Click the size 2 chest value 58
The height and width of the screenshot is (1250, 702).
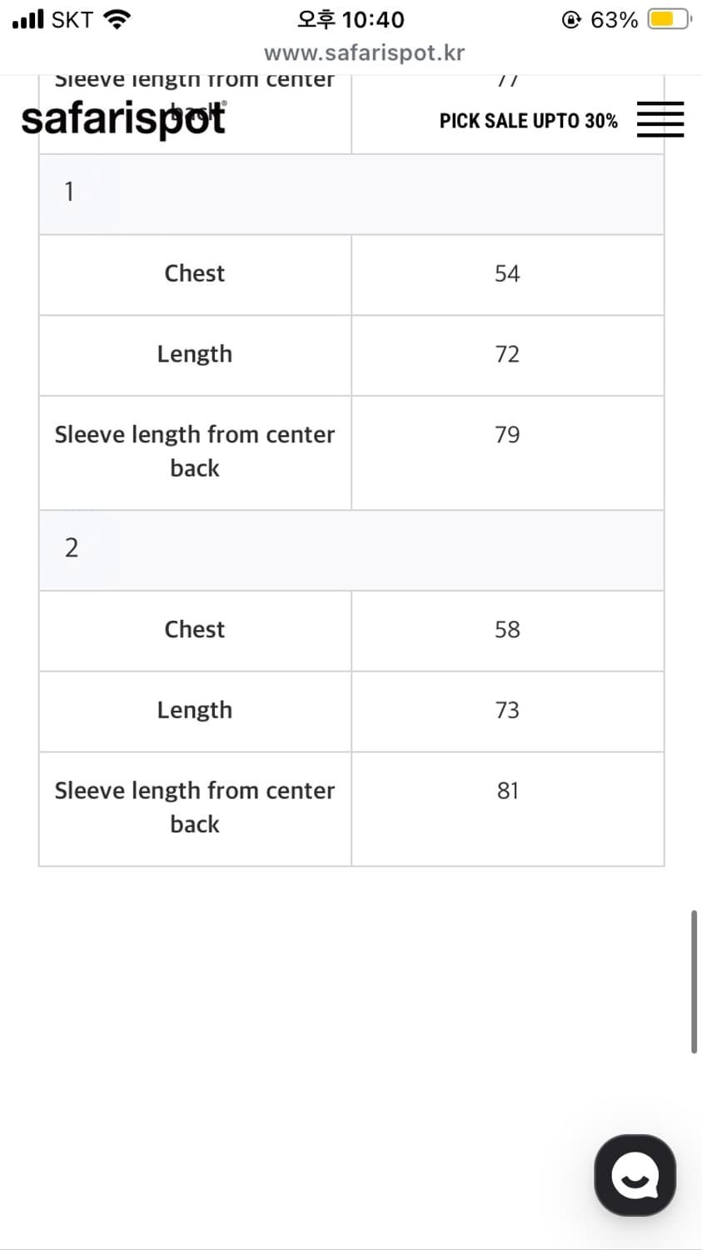(507, 630)
